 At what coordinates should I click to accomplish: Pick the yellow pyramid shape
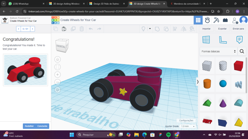click(238, 122)
